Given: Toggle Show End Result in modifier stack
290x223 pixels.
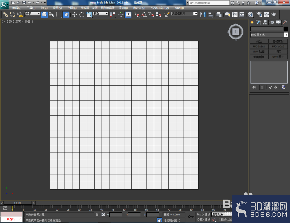Looking at the screenshot, I should [262, 87].
